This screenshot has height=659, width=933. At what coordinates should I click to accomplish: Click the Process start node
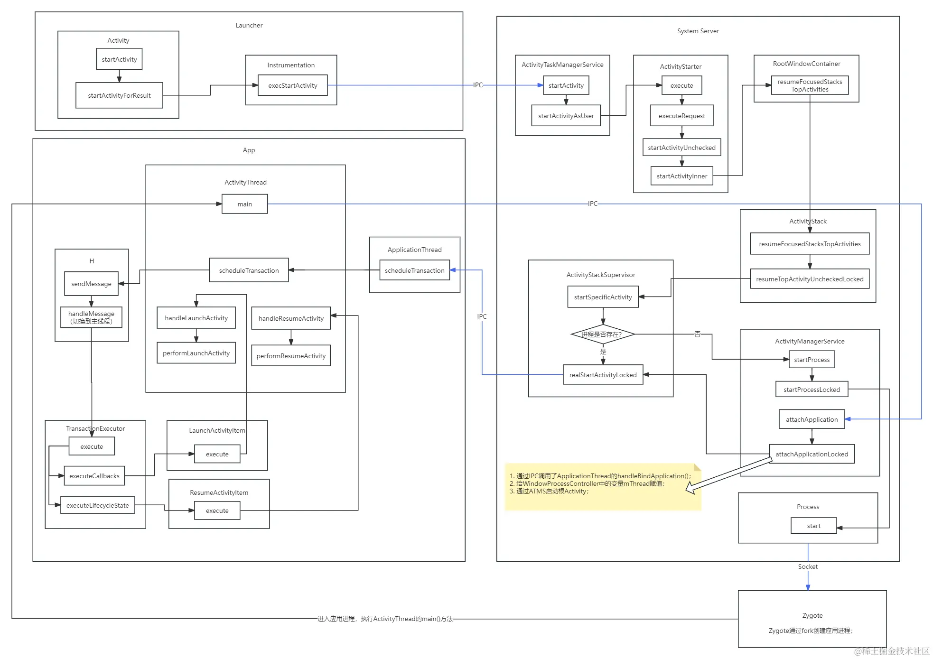(813, 526)
